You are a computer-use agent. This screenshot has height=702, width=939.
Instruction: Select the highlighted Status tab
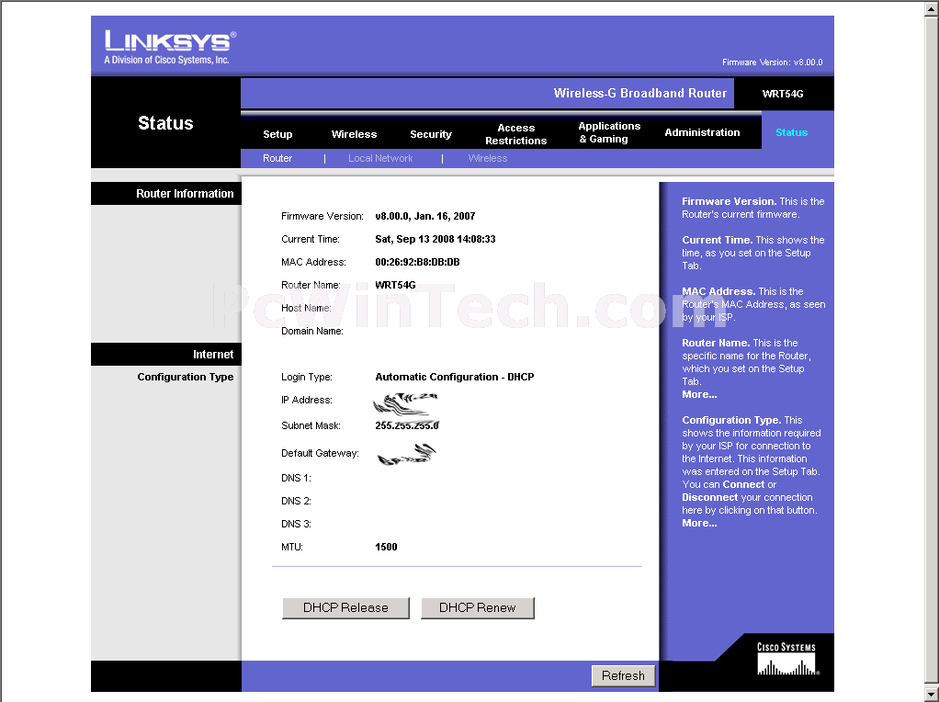coord(791,132)
